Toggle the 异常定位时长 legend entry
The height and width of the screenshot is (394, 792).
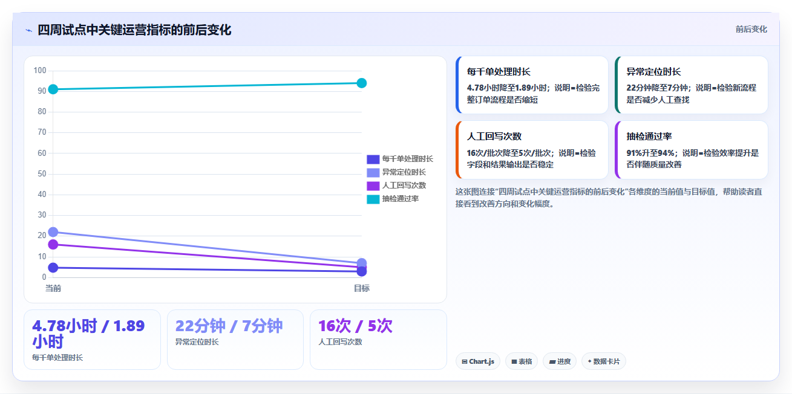pos(396,172)
